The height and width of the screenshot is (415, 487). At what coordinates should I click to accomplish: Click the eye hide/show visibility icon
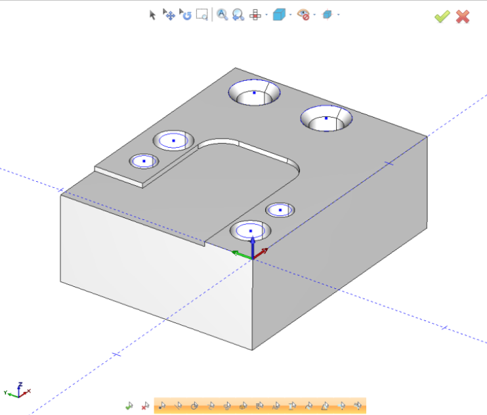(x=303, y=14)
